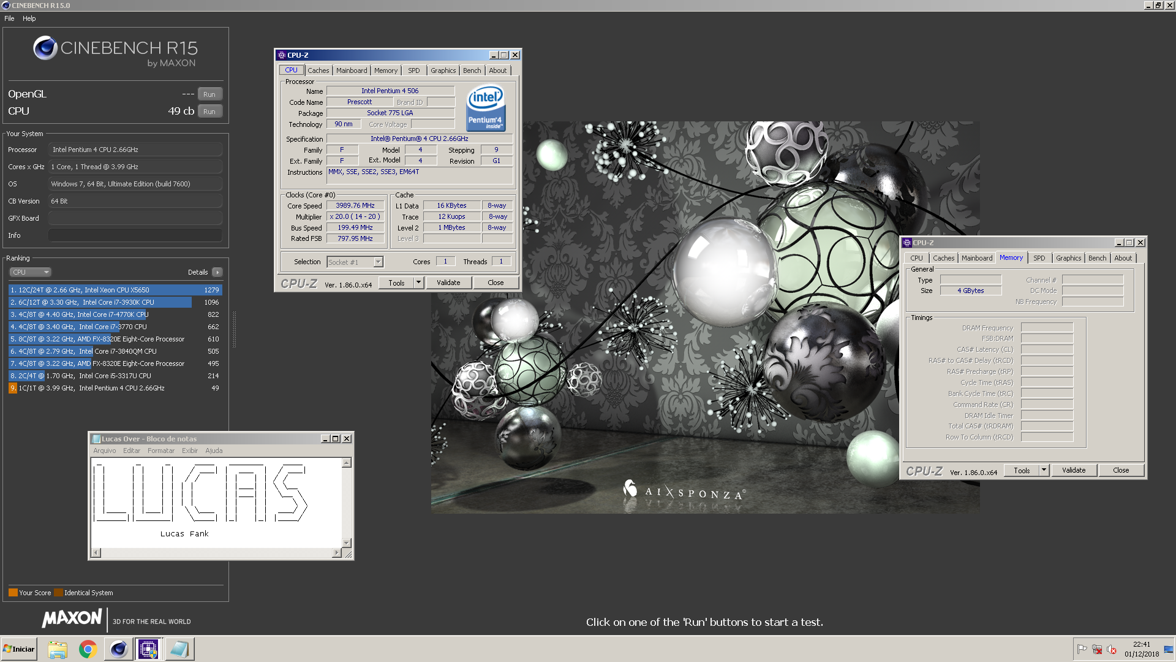Open Bench tab in first CPU-Z
Image resolution: width=1176 pixels, height=662 pixels.
coord(472,70)
